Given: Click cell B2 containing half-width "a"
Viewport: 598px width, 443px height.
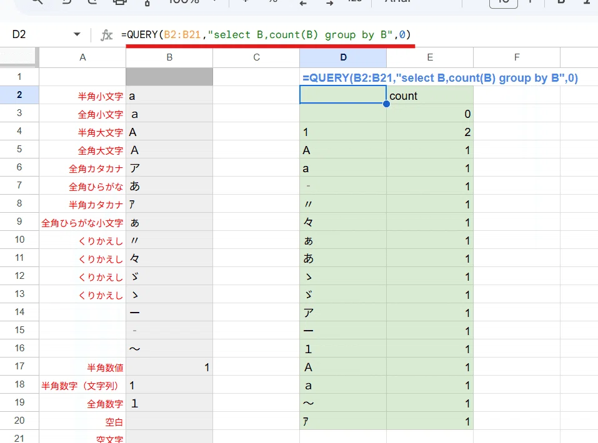Looking at the screenshot, I should (169, 95).
